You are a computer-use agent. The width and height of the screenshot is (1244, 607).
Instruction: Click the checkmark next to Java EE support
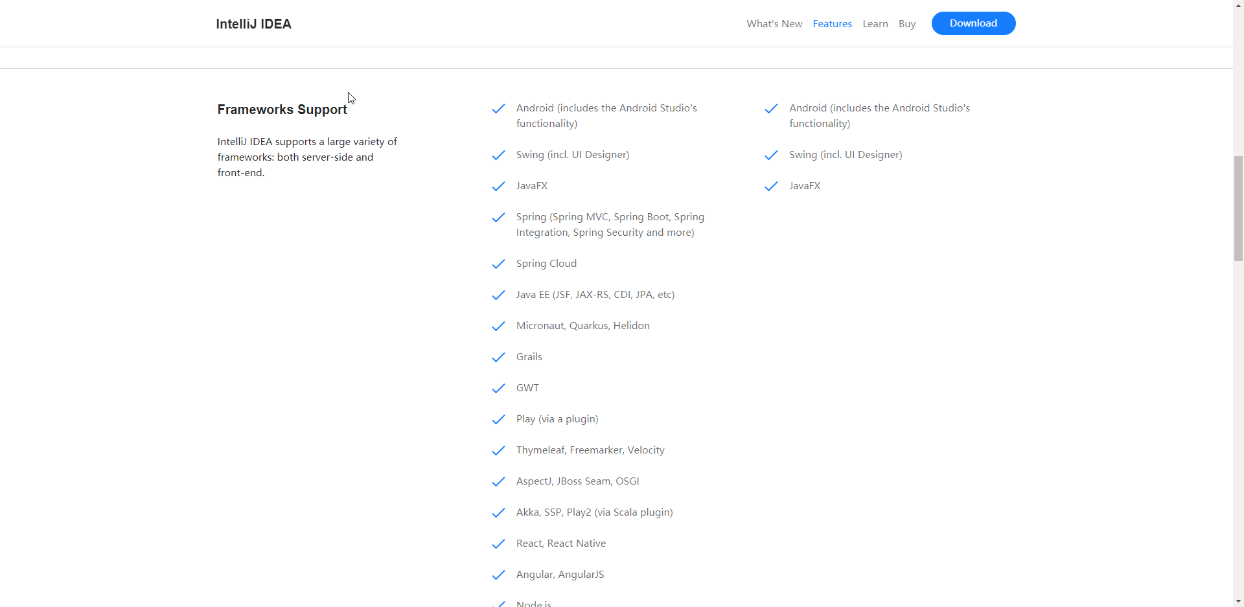point(498,295)
